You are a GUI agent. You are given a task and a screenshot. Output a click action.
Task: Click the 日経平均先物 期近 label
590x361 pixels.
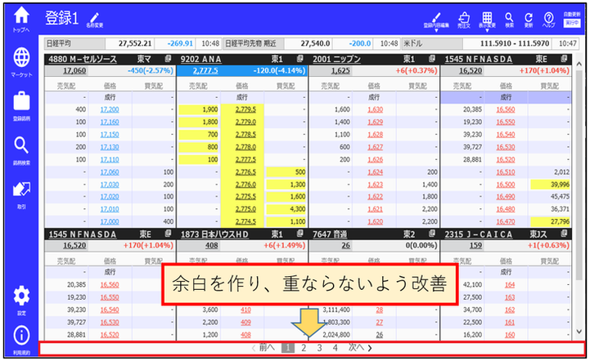pos(250,43)
